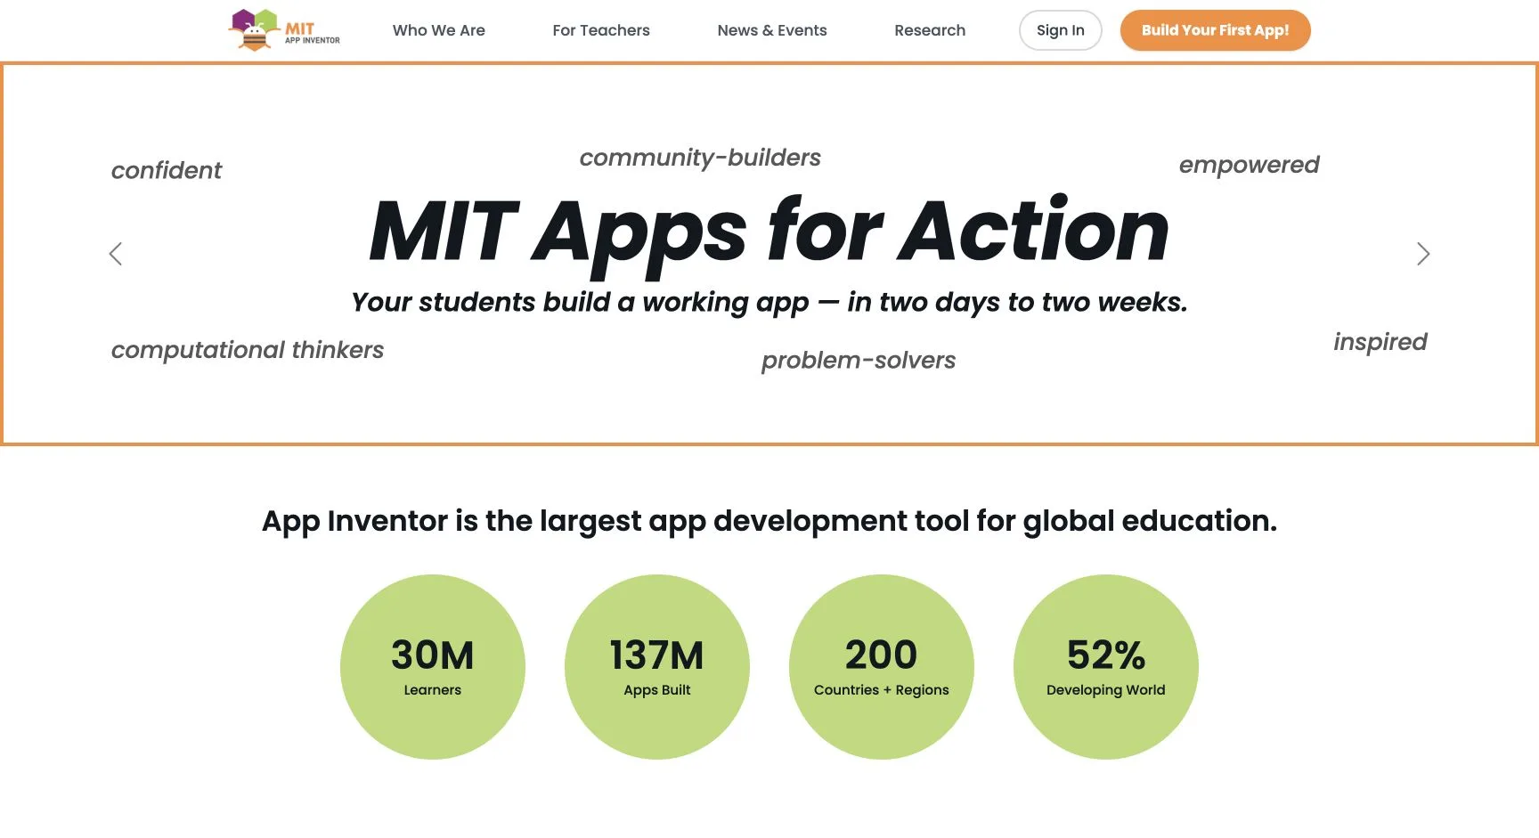Open the Research menu
1539x838 pixels.
930,30
